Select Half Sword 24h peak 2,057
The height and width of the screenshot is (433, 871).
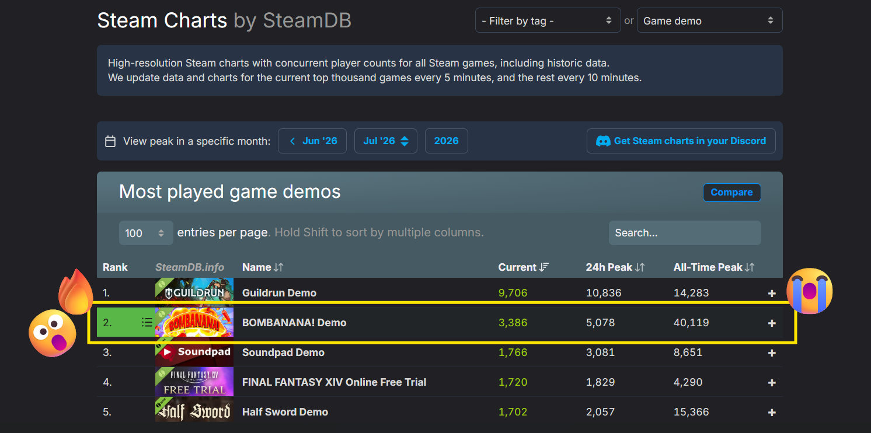tap(600, 412)
